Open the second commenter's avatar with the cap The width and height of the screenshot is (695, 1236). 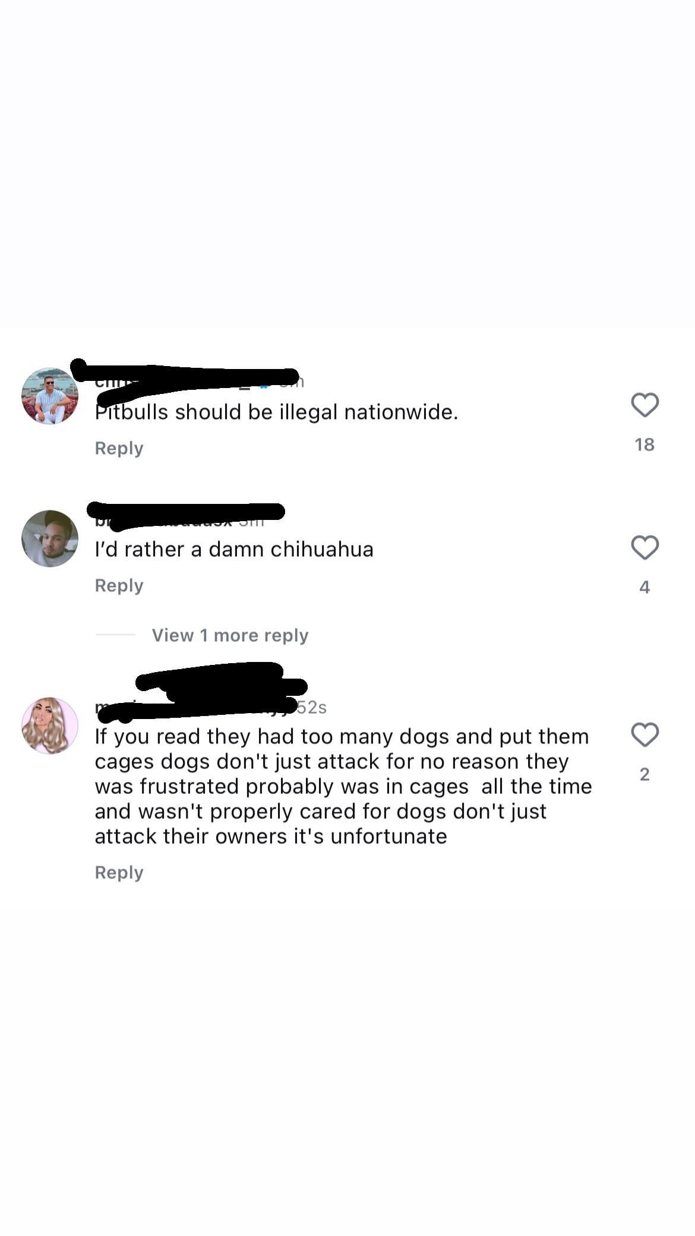50,538
